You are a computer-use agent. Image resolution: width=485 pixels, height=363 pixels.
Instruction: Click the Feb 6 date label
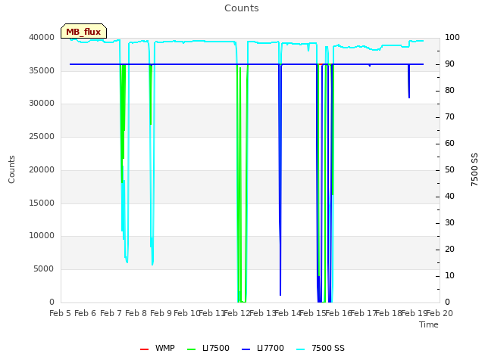(x=86, y=314)
